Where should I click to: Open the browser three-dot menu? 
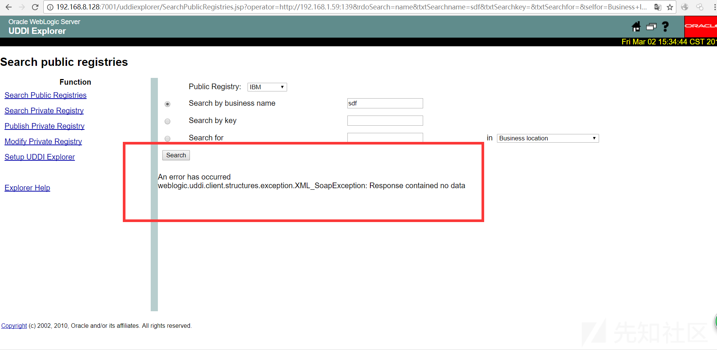coord(714,7)
